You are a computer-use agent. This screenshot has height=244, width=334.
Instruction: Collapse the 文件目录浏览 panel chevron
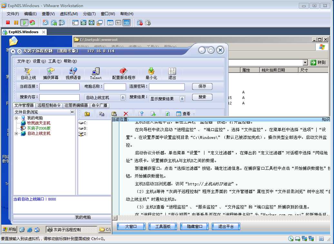[73, 112]
